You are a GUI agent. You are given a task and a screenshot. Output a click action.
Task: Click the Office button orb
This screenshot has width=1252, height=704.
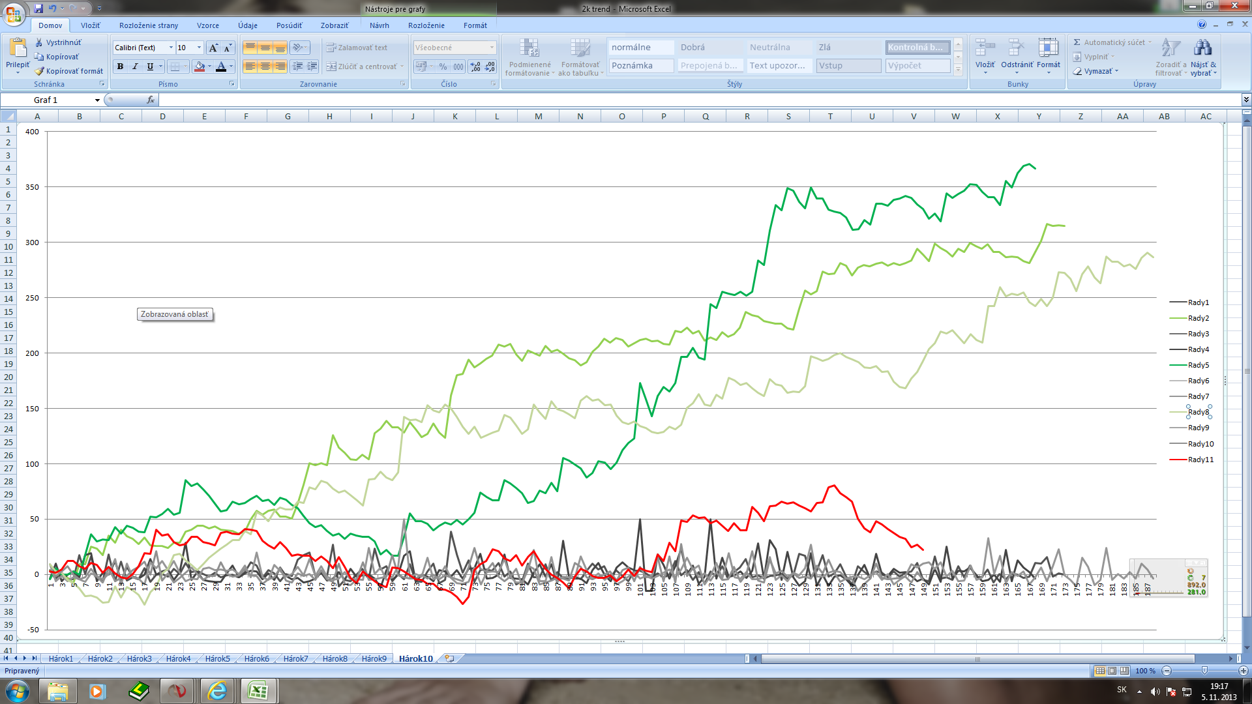13,13
